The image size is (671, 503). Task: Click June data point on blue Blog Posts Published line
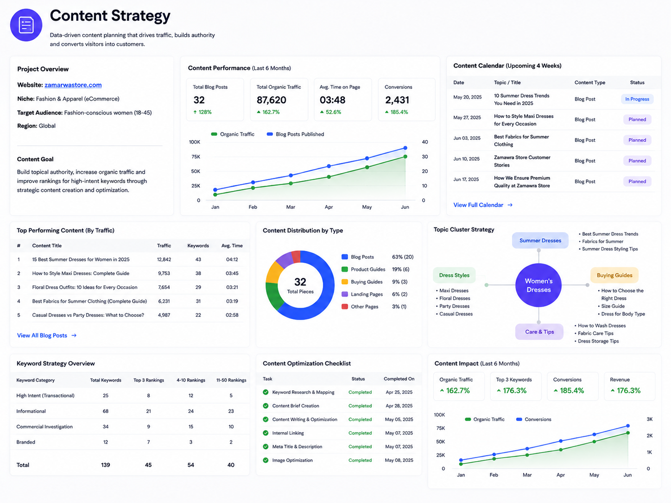click(405, 148)
